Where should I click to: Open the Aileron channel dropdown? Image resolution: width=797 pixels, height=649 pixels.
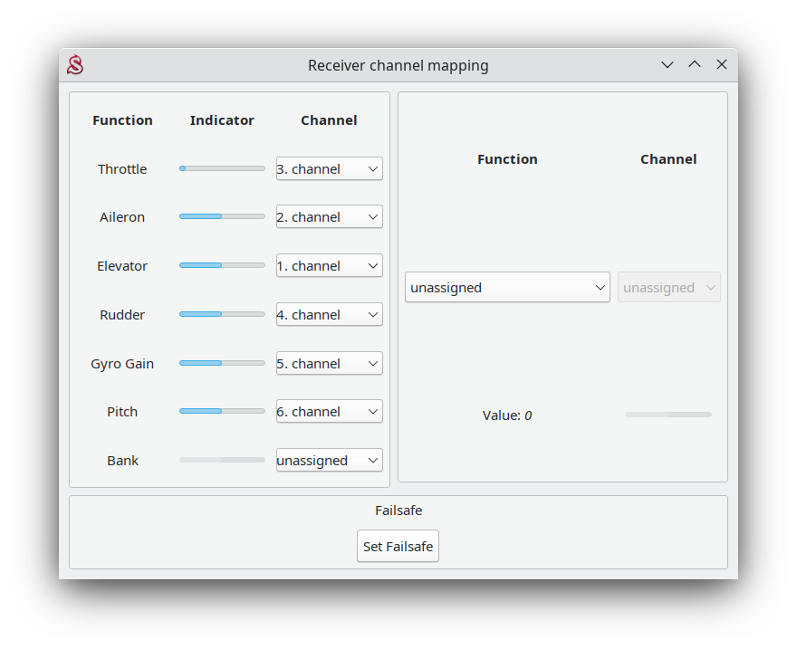(329, 217)
